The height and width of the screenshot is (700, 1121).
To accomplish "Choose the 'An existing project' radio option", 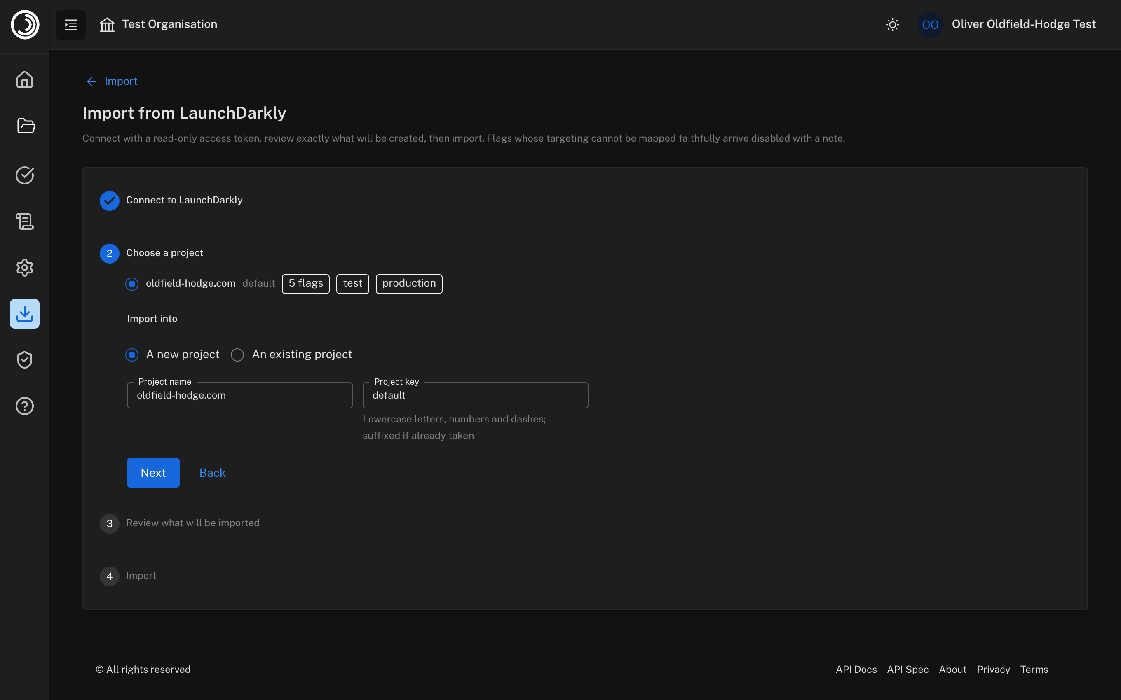I will tap(237, 355).
